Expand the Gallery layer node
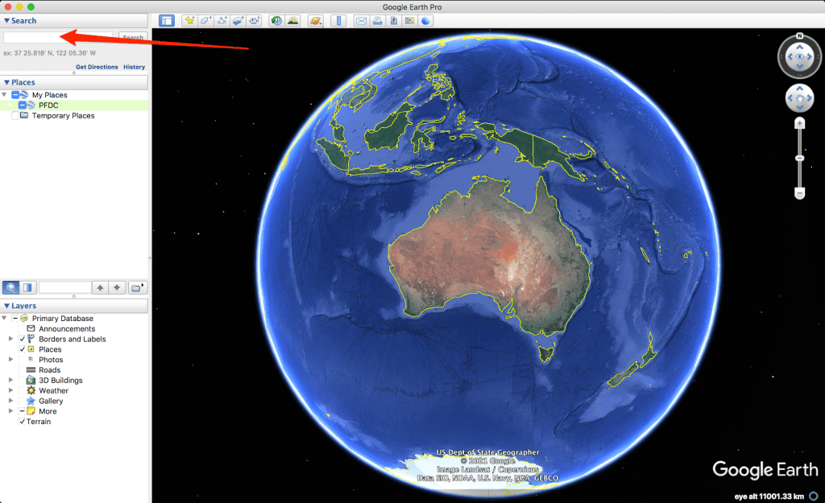Image resolution: width=825 pixels, height=503 pixels. coord(10,401)
